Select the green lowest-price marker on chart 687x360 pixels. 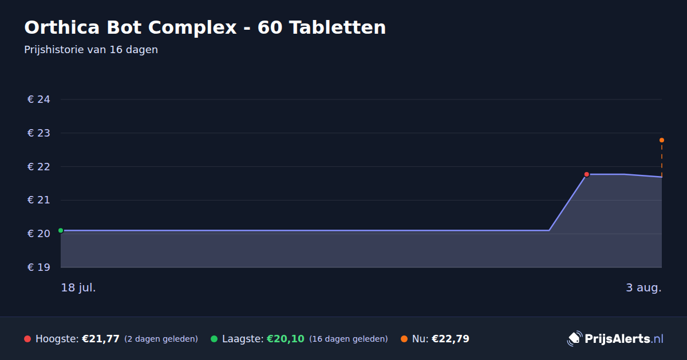61,230
